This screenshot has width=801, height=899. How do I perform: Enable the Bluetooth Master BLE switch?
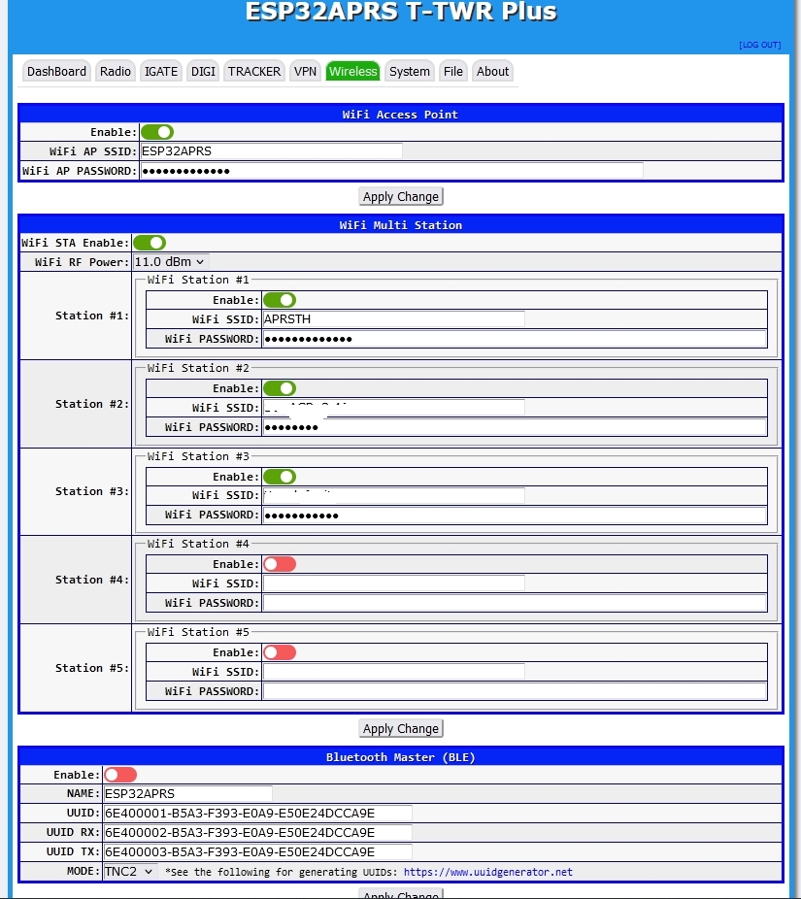point(120,775)
